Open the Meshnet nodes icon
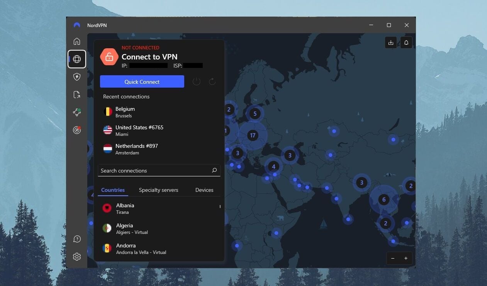This screenshot has width=487, height=286. pyautogui.click(x=77, y=112)
